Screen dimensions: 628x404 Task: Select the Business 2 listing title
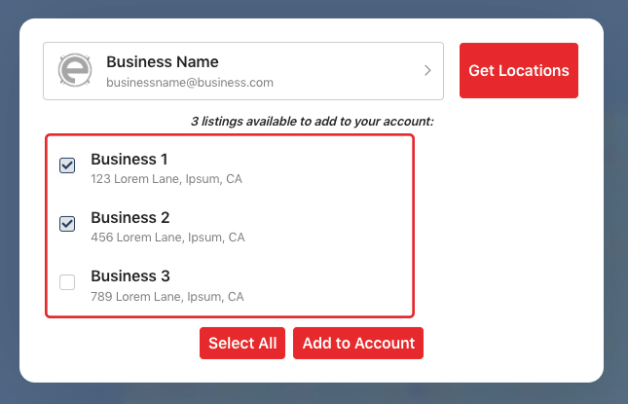(x=130, y=217)
